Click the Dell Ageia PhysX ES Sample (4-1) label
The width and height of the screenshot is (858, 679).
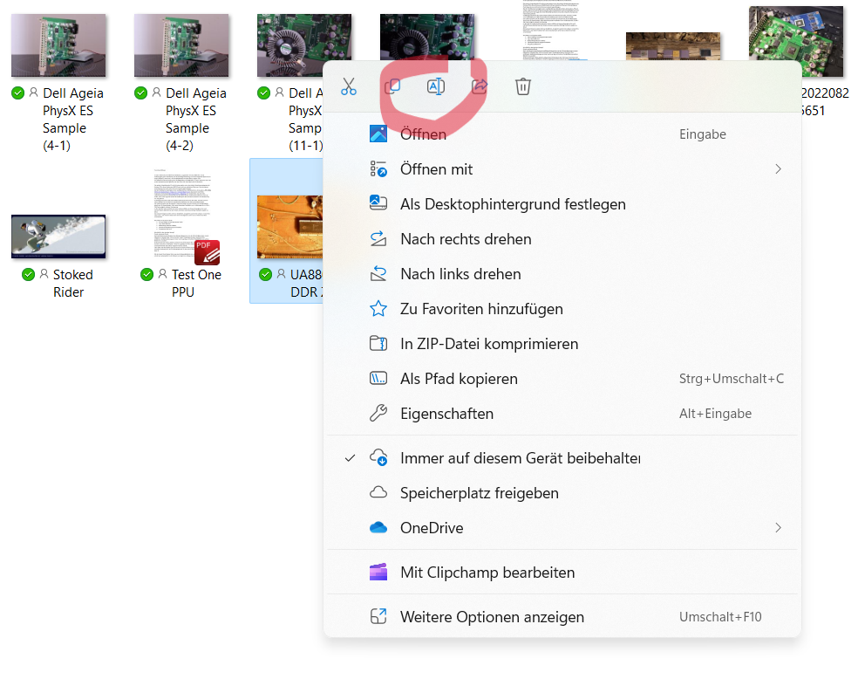point(73,120)
